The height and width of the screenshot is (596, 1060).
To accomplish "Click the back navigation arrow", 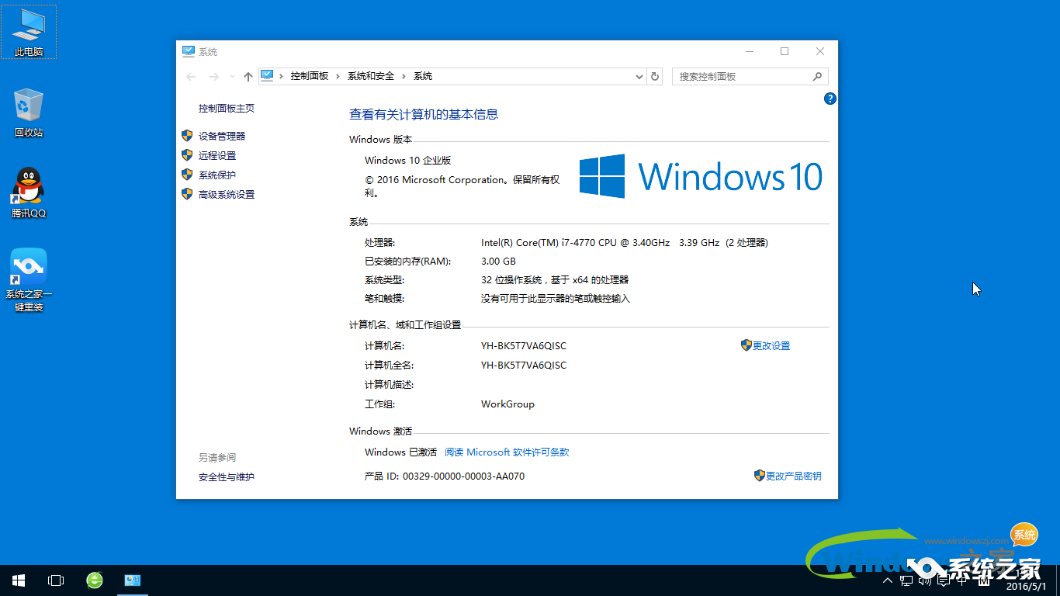I will 191,76.
